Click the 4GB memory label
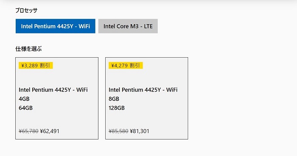 click(24, 99)
